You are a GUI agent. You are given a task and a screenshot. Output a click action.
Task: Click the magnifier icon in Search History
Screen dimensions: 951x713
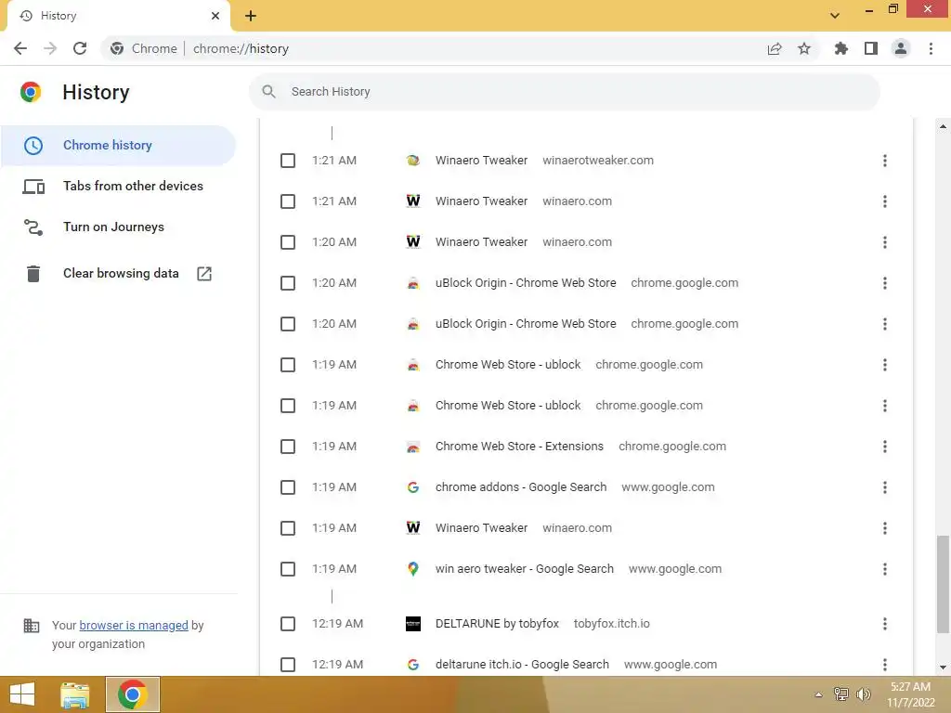click(268, 92)
